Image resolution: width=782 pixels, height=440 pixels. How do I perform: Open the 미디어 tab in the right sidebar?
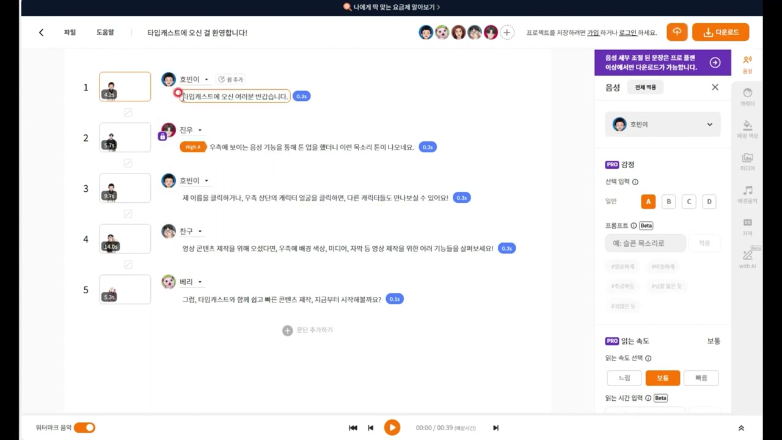click(x=747, y=162)
